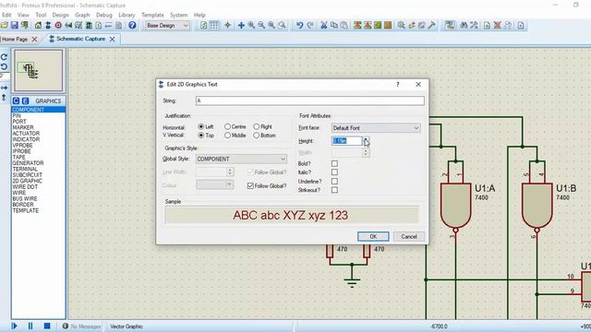Click the Open Project folder icon
Viewport: 591px width, 332px height.
(x=4, y=25)
